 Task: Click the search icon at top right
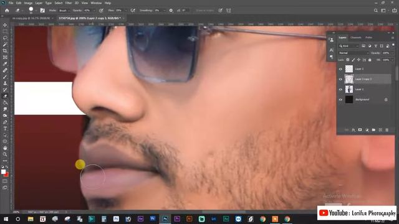tap(376, 11)
